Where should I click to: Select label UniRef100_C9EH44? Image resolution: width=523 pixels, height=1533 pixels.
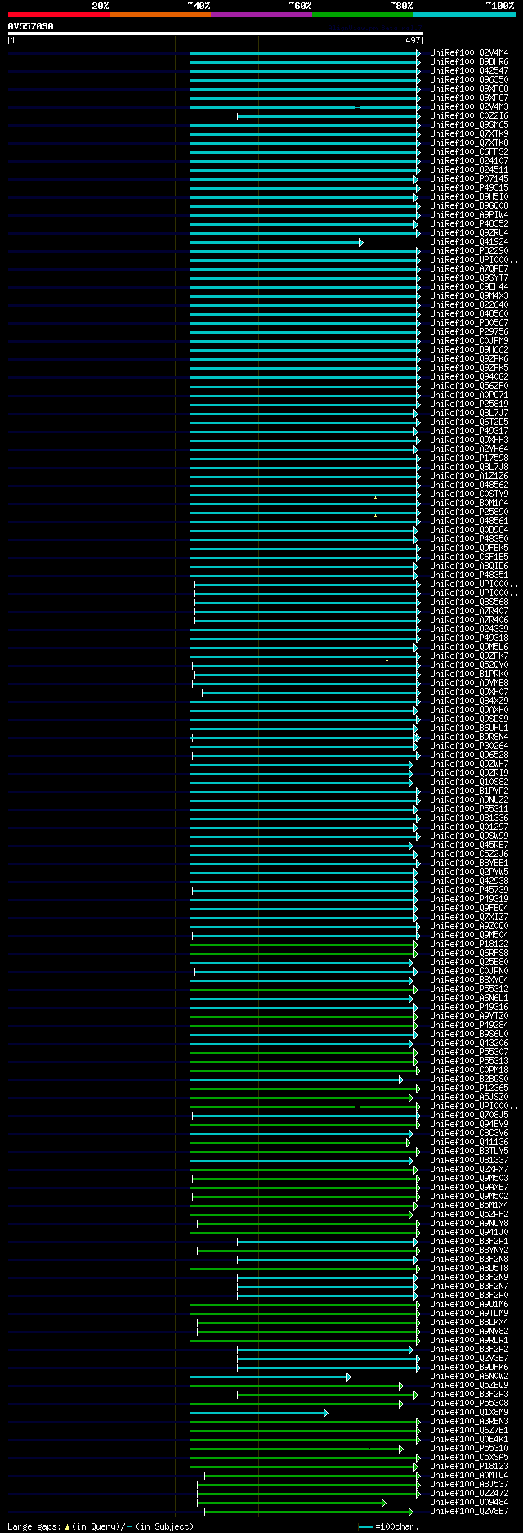click(469, 286)
